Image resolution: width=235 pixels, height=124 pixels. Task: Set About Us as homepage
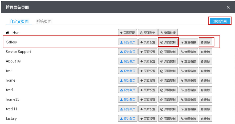pyautogui.click(x=128, y=61)
